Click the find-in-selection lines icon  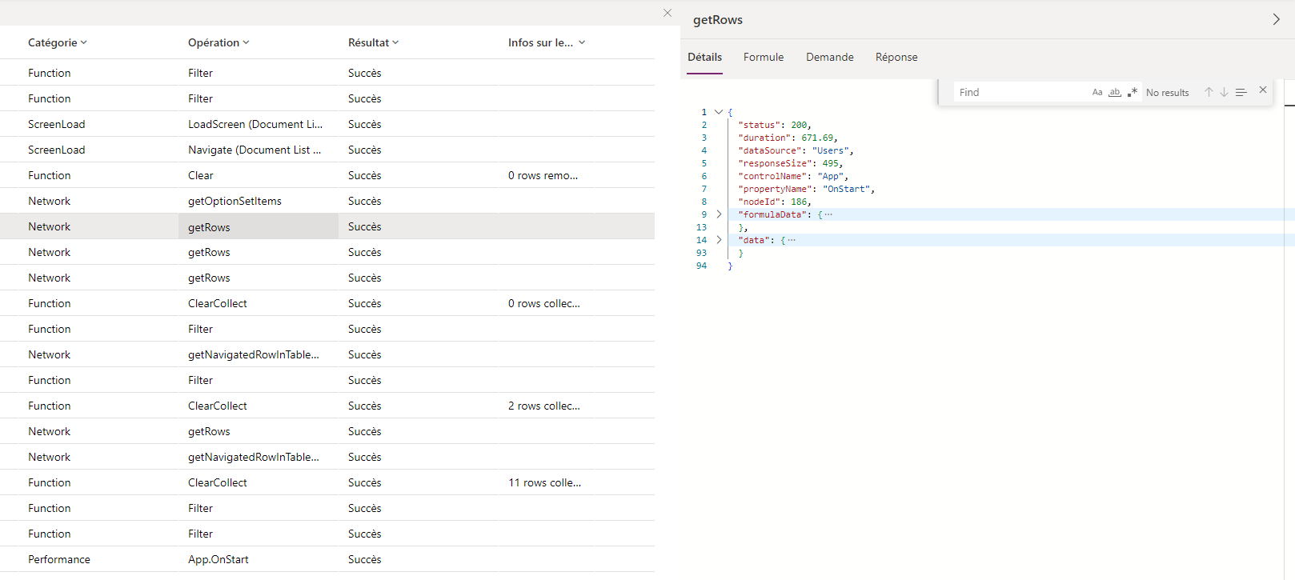click(x=1241, y=93)
